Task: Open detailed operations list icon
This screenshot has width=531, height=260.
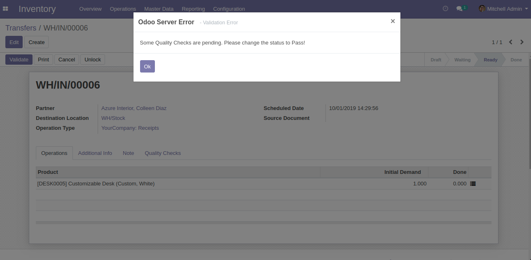Action: 473,184
